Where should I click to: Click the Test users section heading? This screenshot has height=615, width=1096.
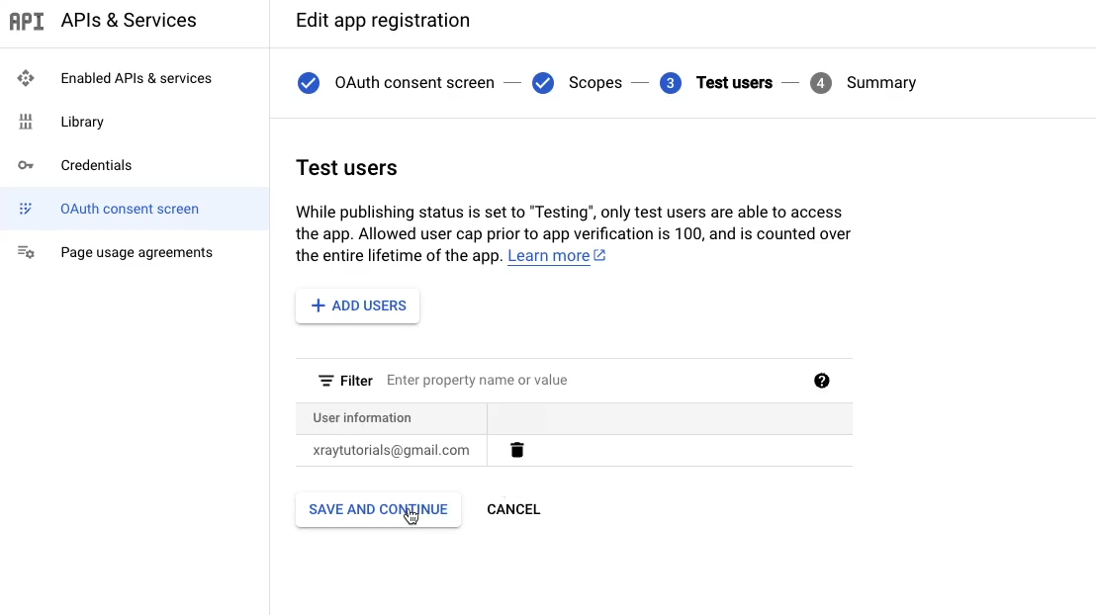(346, 168)
